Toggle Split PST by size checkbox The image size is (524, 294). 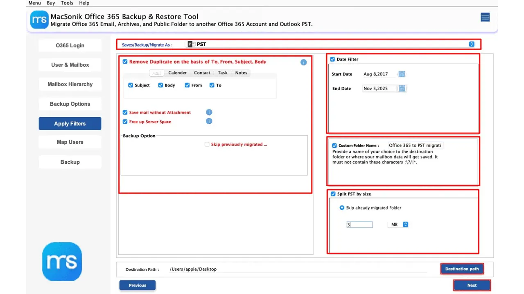[x=333, y=194]
